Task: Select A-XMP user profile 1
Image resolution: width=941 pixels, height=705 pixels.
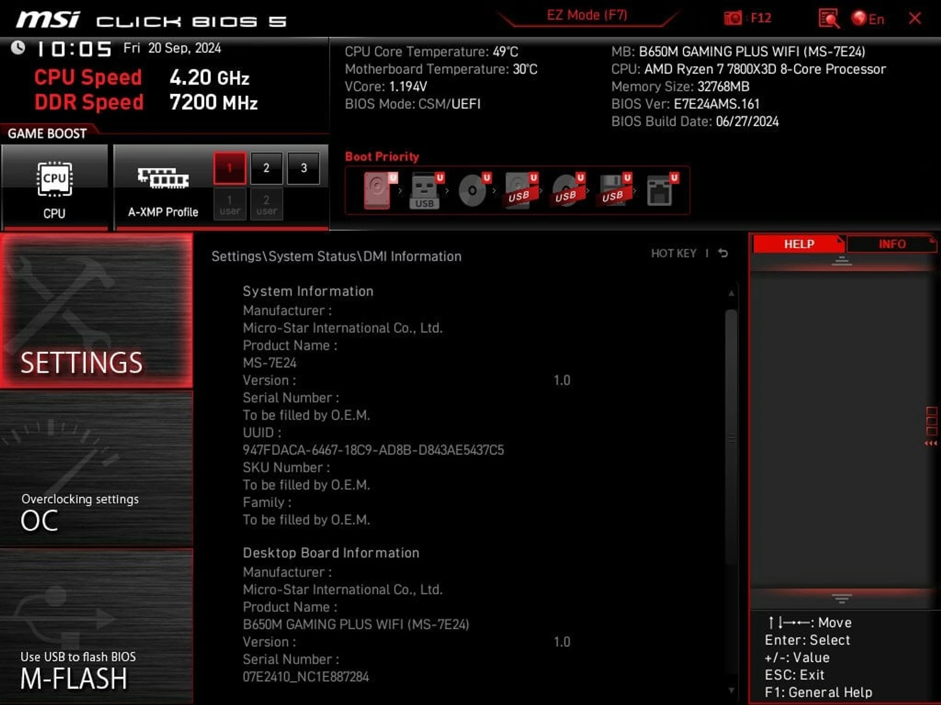Action: (229, 205)
